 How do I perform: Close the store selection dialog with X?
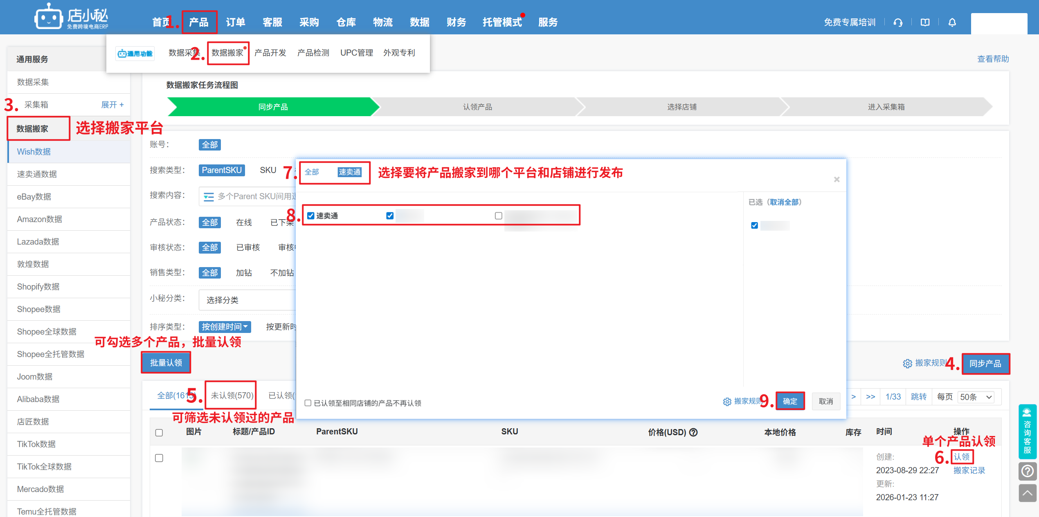[837, 180]
